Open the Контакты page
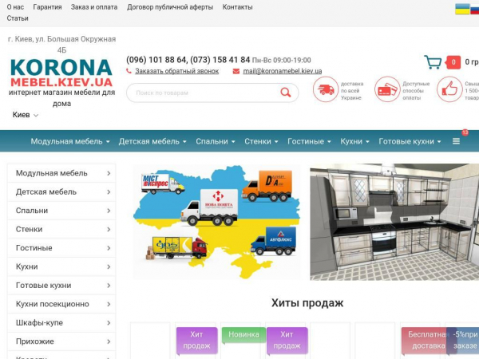479x359 pixels. point(237,7)
